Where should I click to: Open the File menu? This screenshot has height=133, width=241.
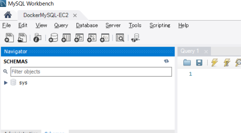coord(7,25)
